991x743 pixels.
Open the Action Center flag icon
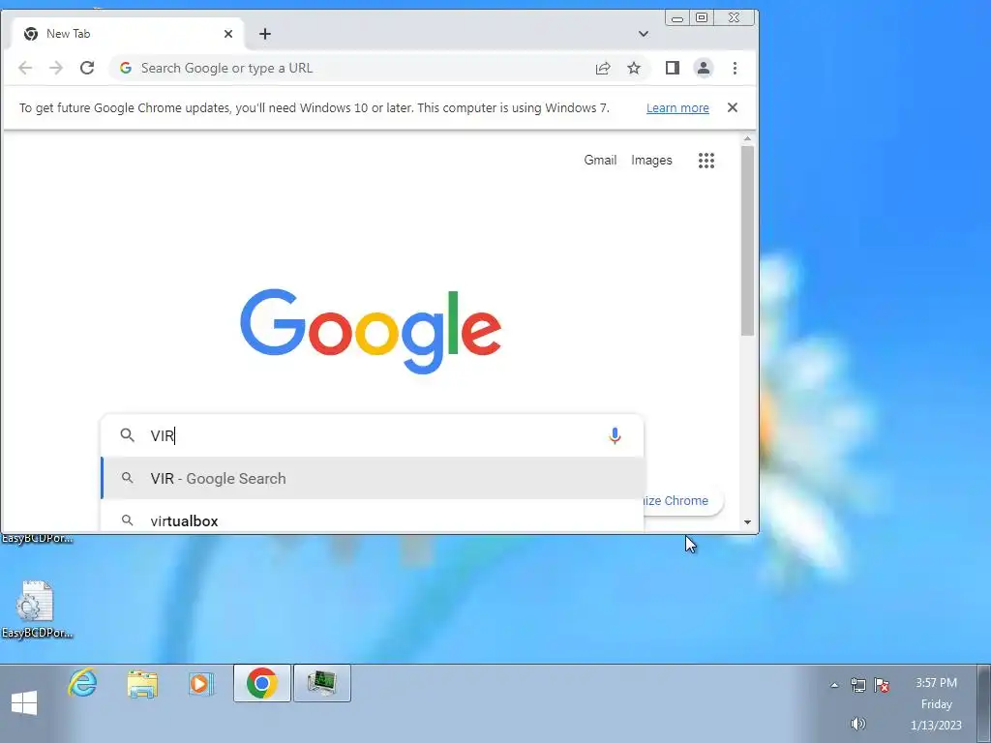[x=882, y=685]
